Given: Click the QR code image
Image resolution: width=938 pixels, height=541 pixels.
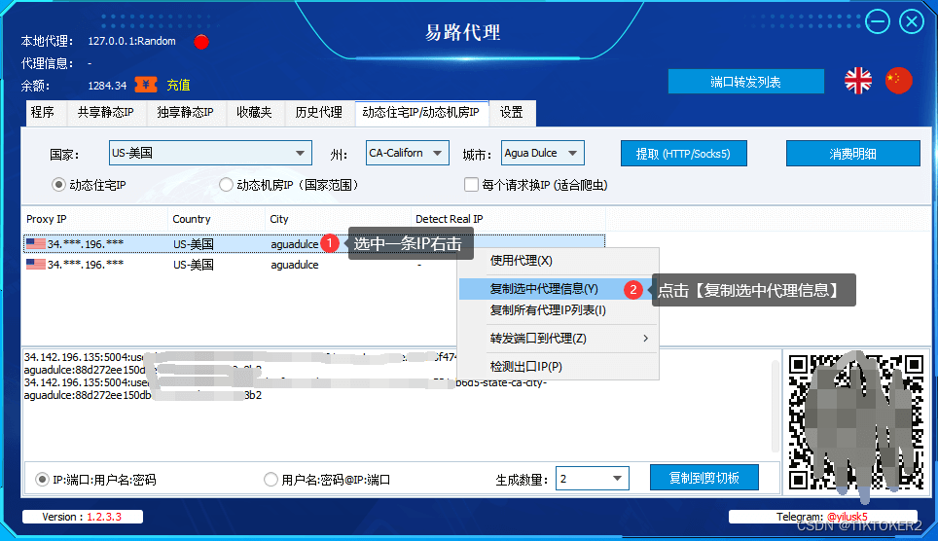Looking at the screenshot, I should click(856, 422).
